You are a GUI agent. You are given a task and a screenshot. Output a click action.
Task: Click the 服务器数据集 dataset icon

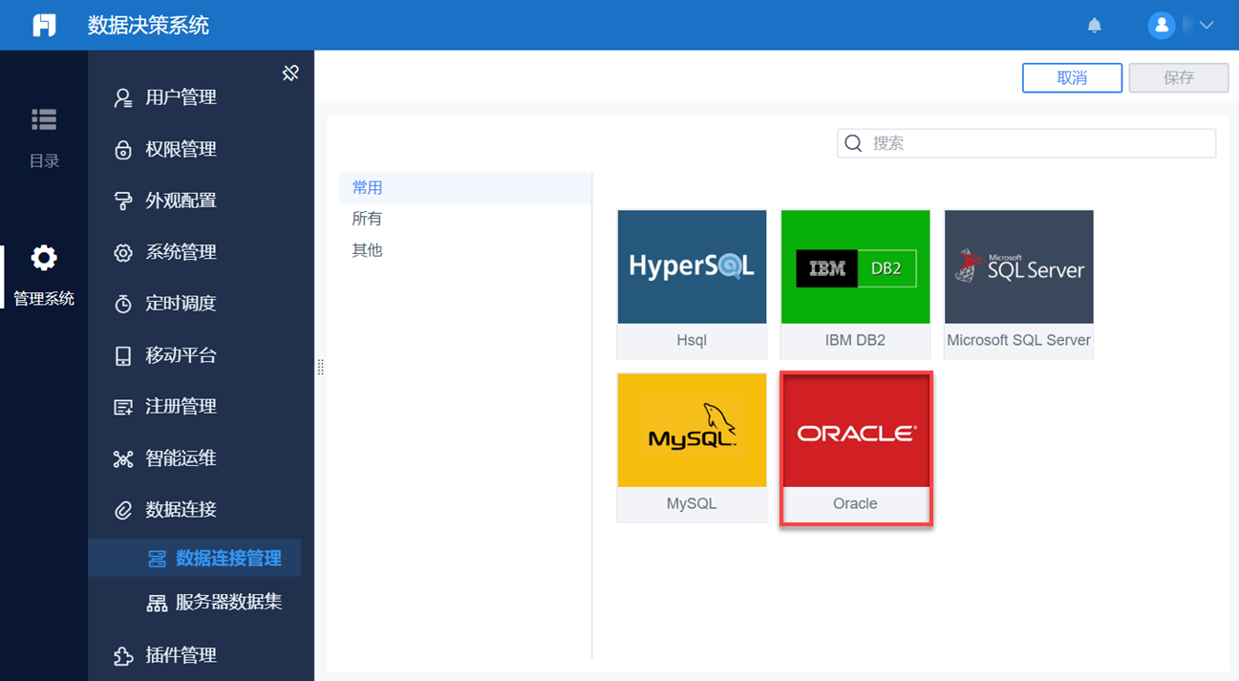[157, 603]
